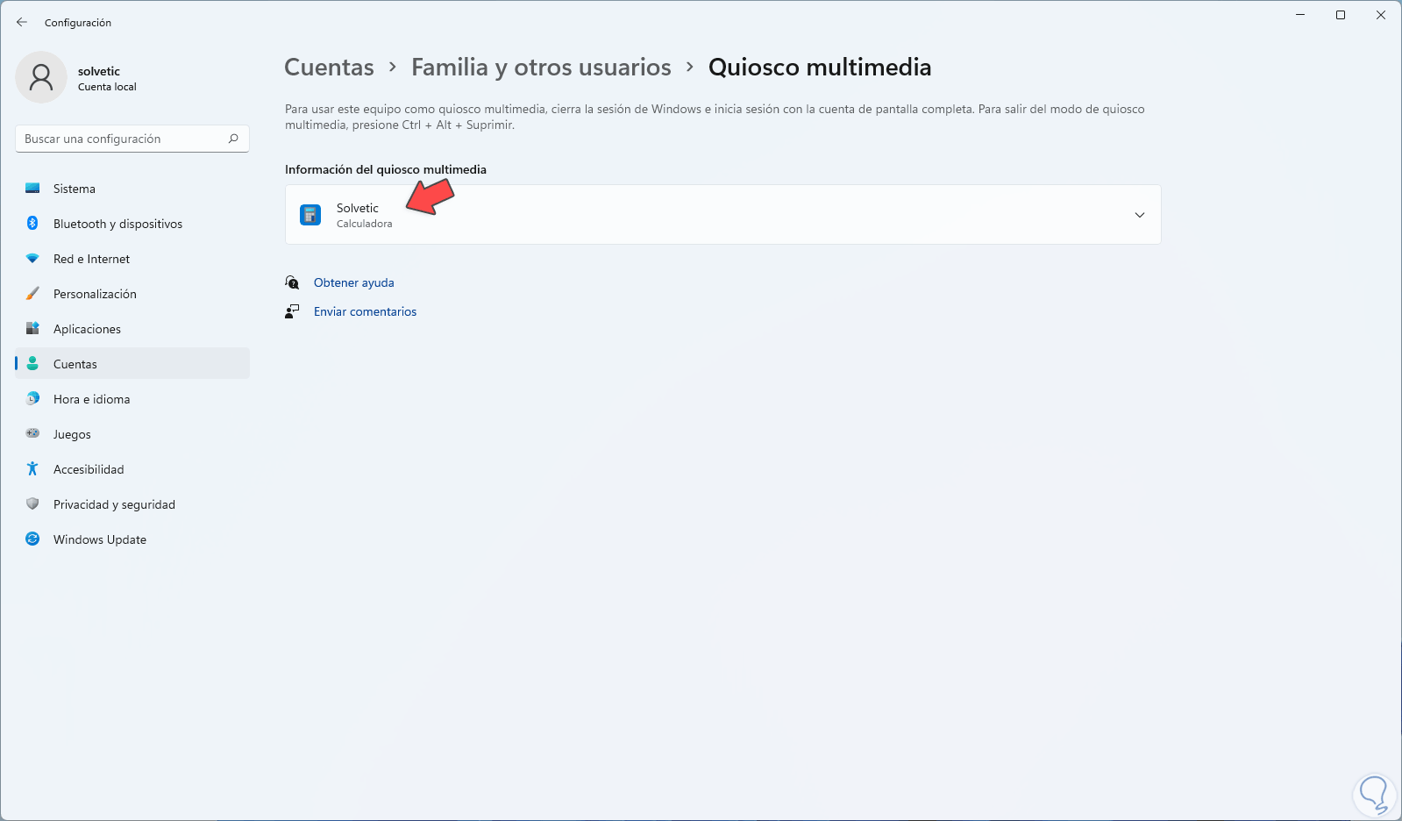Click the Accesibilidad person icon

point(32,469)
